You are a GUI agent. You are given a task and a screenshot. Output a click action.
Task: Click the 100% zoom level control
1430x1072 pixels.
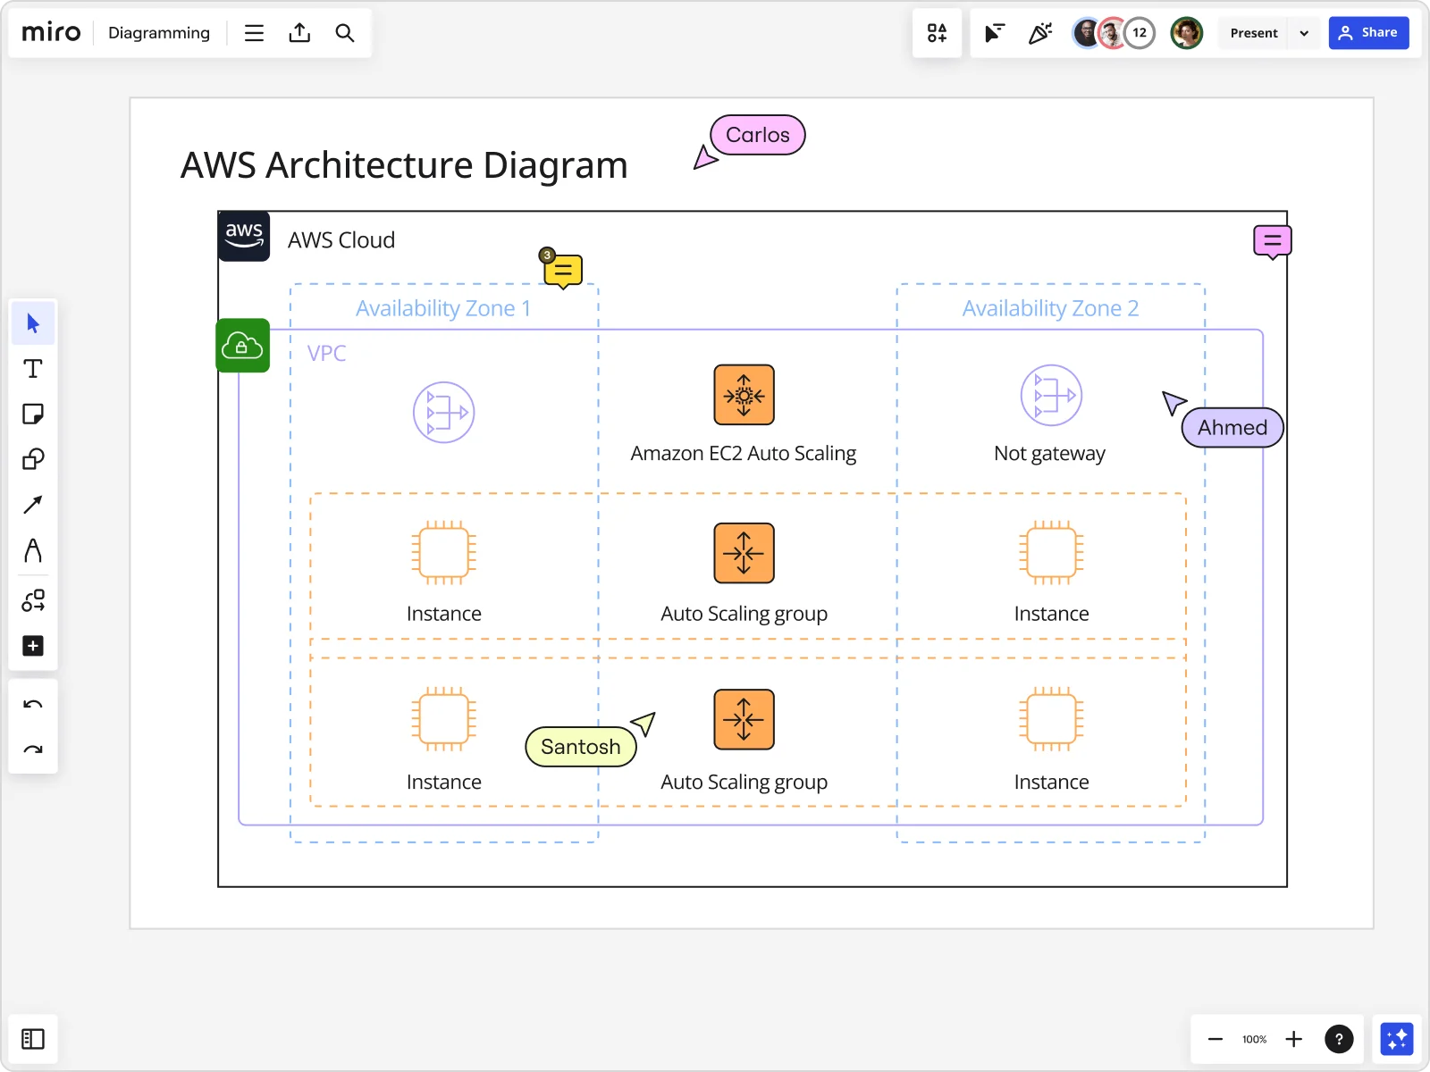pyautogui.click(x=1254, y=1039)
